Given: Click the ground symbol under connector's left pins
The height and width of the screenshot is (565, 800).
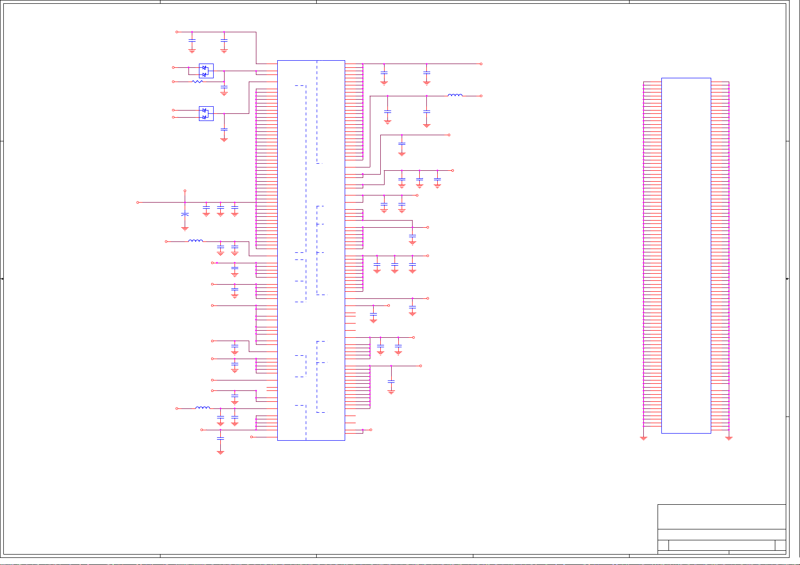Looking at the screenshot, I should tap(643, 438).
